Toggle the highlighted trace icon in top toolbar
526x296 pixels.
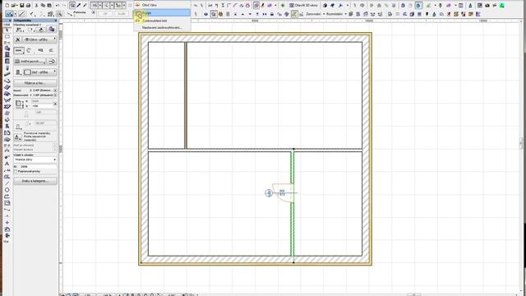tap(418, 6)
